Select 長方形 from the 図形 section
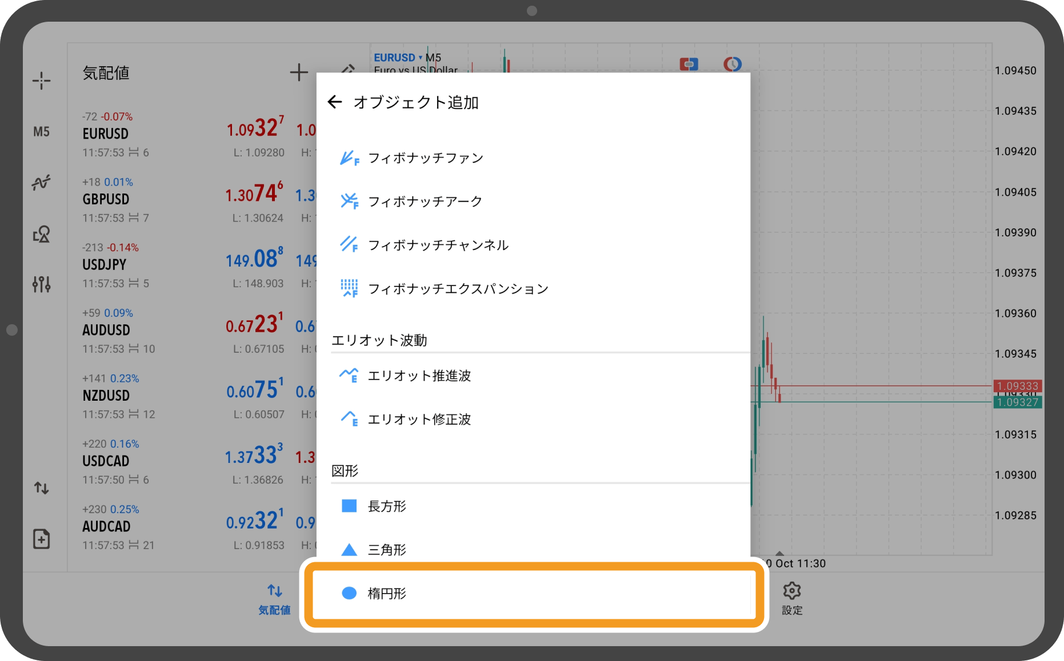 [386, 506]
